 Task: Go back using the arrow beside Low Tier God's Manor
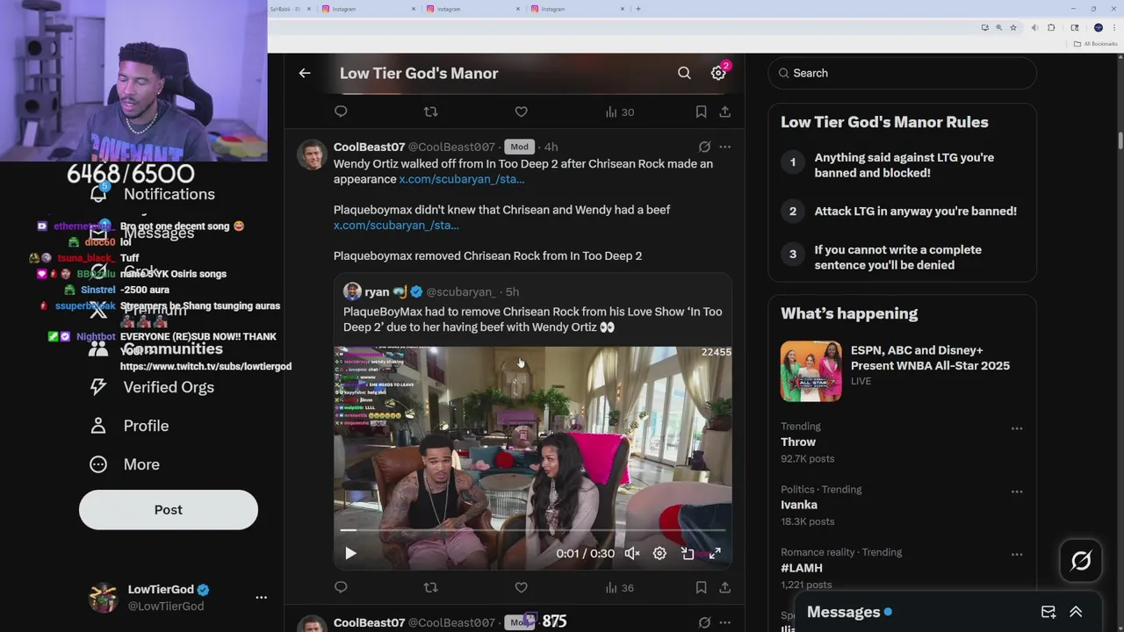pos(305,73)
